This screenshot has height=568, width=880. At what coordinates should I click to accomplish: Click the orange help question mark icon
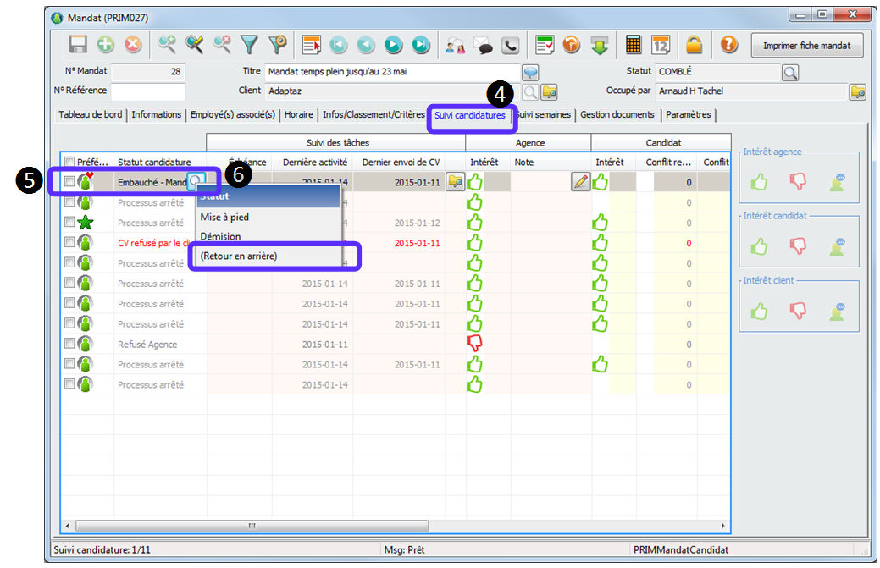click(x=729, y=45)
